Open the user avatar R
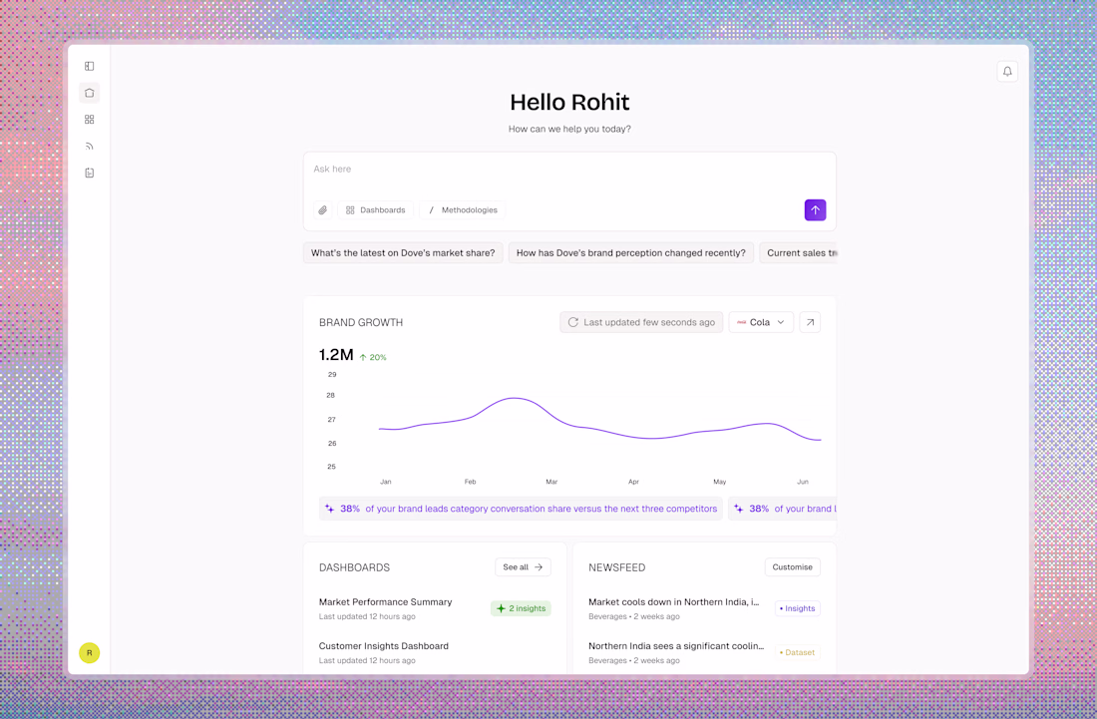 click(89, 652)
